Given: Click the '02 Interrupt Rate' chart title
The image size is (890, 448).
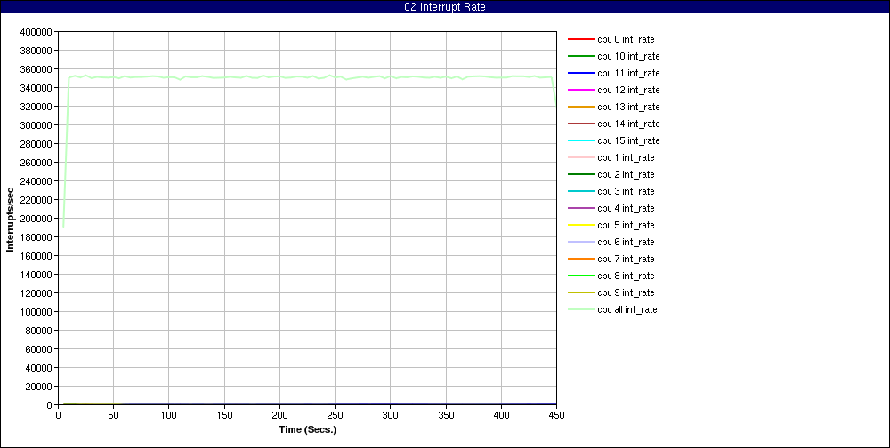Looking at the screenshot, I should click(x=445, y=7).
